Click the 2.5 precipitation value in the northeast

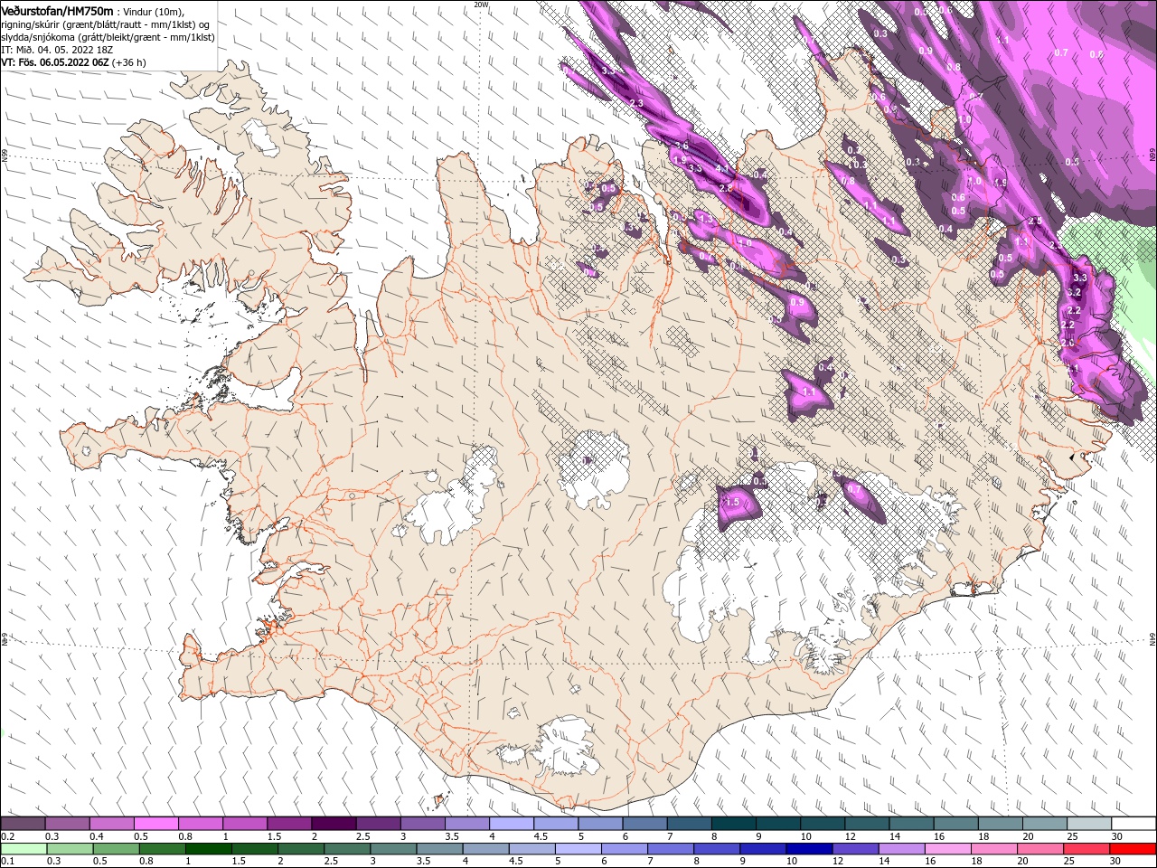coord(1036,221)
